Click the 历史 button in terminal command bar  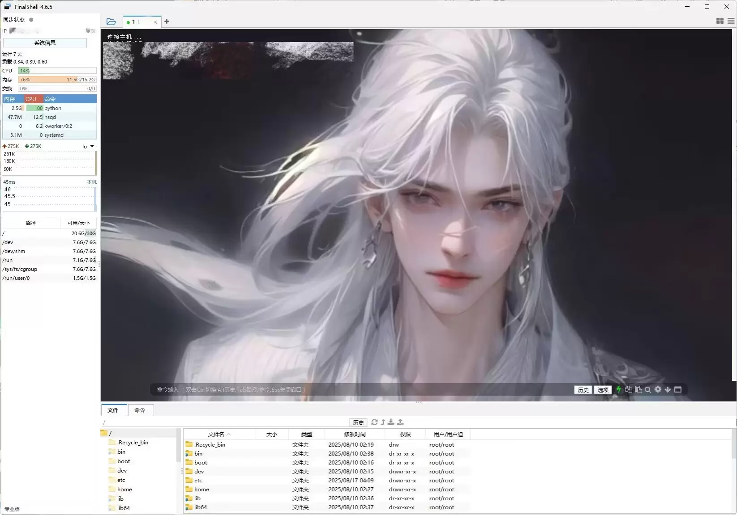[x=583, y=390]
